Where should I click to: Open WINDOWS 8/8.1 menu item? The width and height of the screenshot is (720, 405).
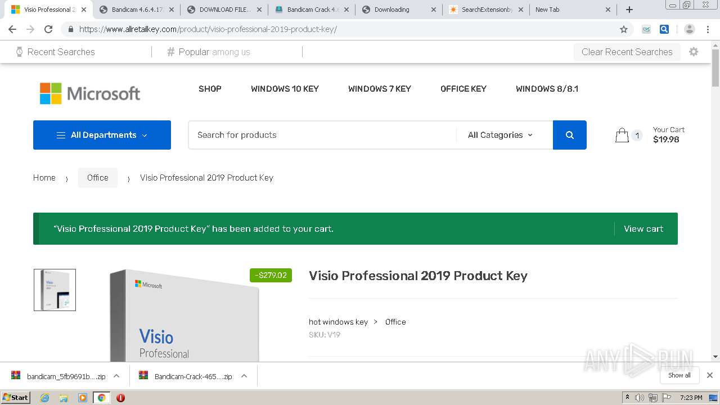(547, 89)
